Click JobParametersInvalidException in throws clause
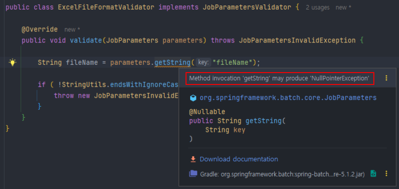The height and width of the screenshot is (189, 399). click(297, 40)
